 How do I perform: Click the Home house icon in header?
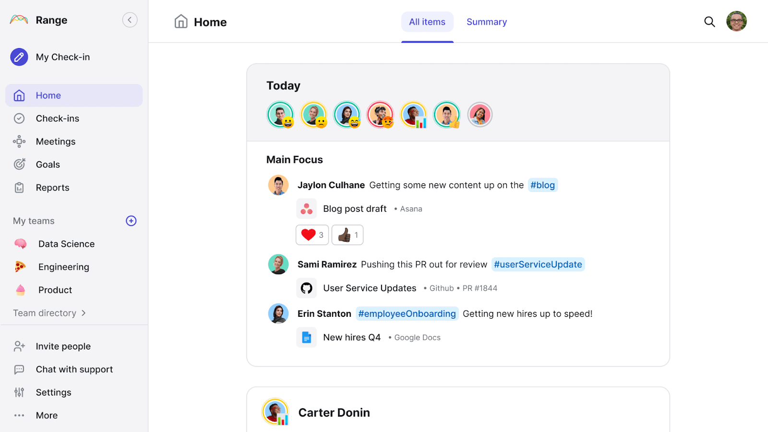pyautogui.click(x=181, y=22)
